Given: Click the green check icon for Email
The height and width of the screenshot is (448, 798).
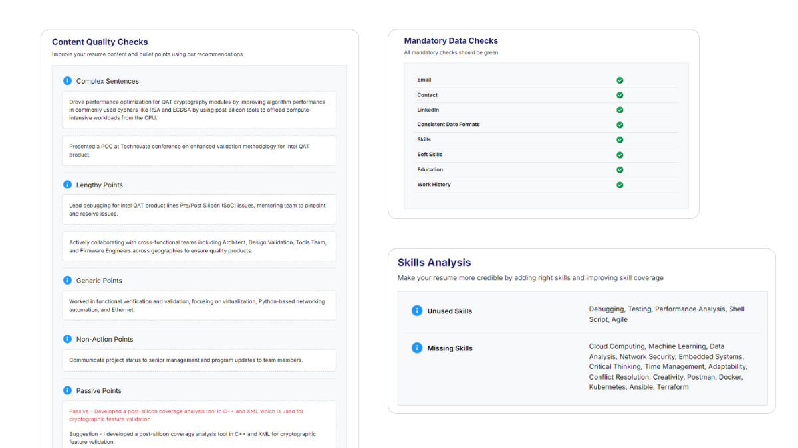Looking at the screenshot, I should coord(620,80).
